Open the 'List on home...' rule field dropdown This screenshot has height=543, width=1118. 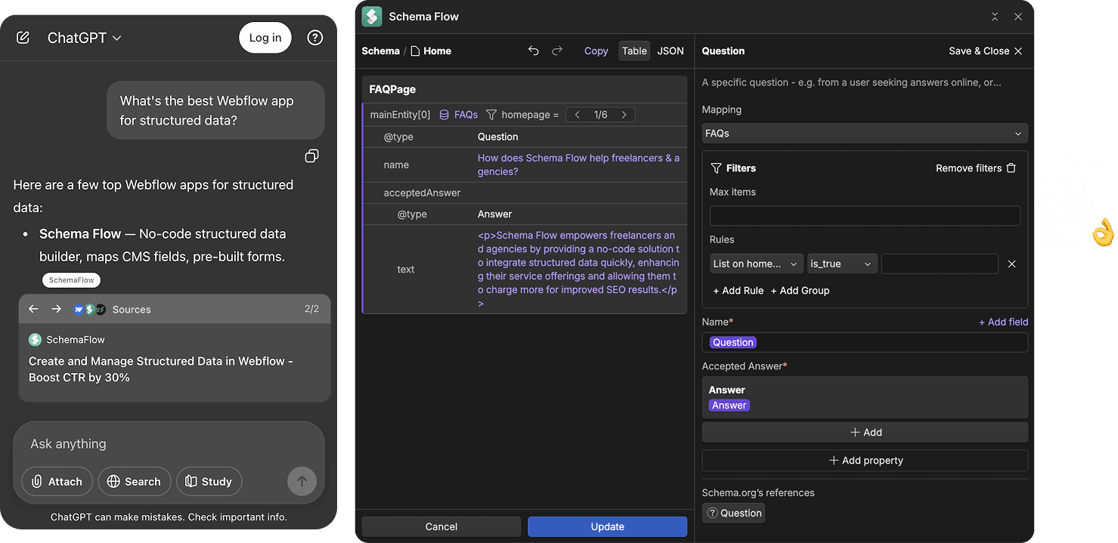point(757,264)
